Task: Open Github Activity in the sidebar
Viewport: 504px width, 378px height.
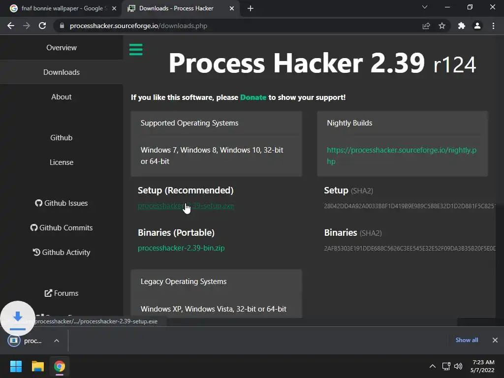Action: [62, 252]
